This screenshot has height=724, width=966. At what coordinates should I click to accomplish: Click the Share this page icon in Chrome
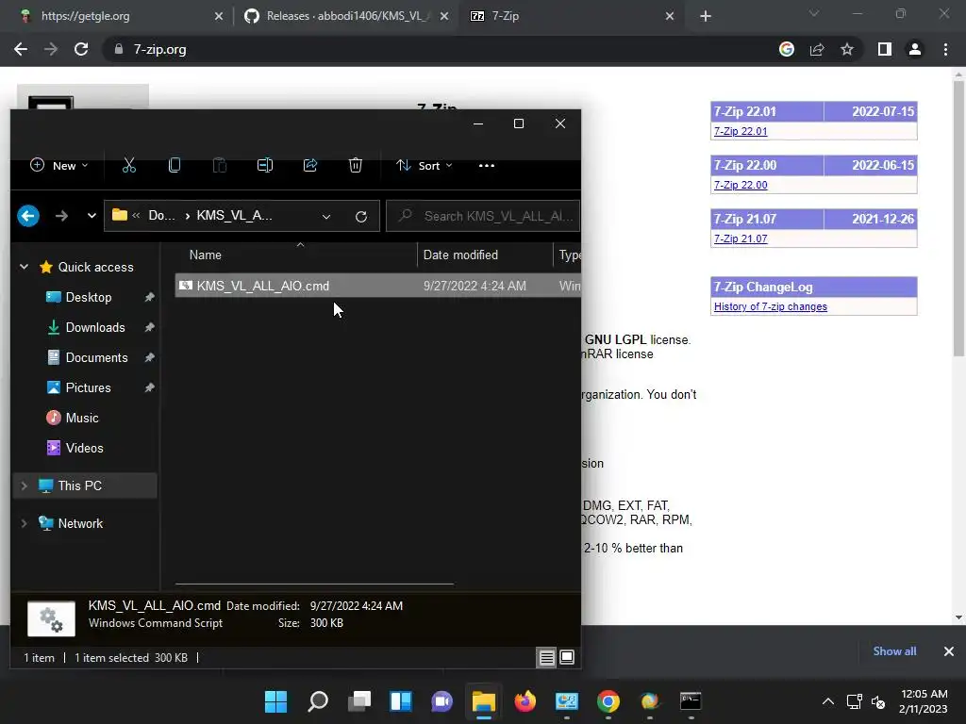817,49
